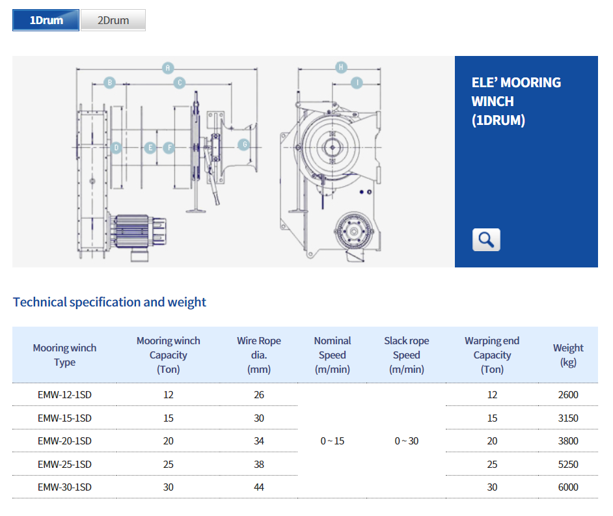Select the EMW-20-1SD row label
The height and width of the screenshot is (516, 613).
[x=64, y=441]
